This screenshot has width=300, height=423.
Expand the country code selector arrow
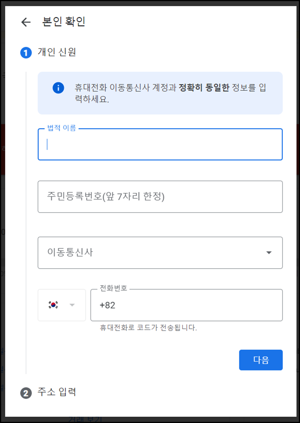[x=72, y=305]
